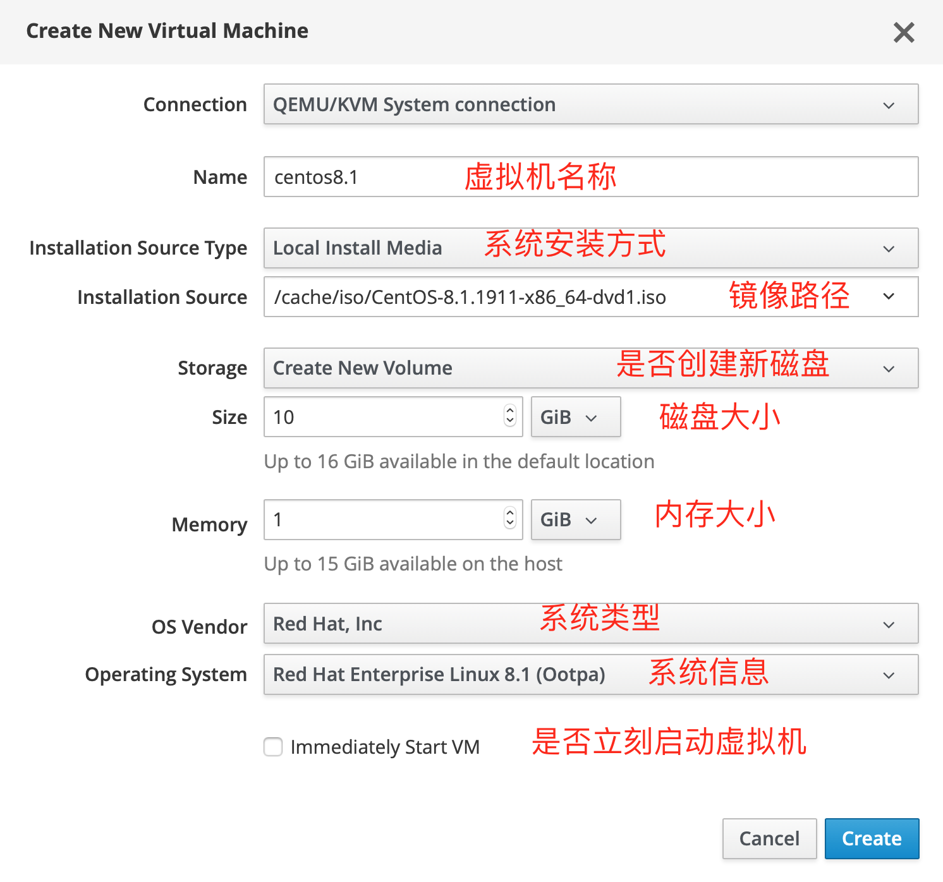Increase Memory using up stepper arrow
This screenshot has width=943, height=882.
pos(510,514)
